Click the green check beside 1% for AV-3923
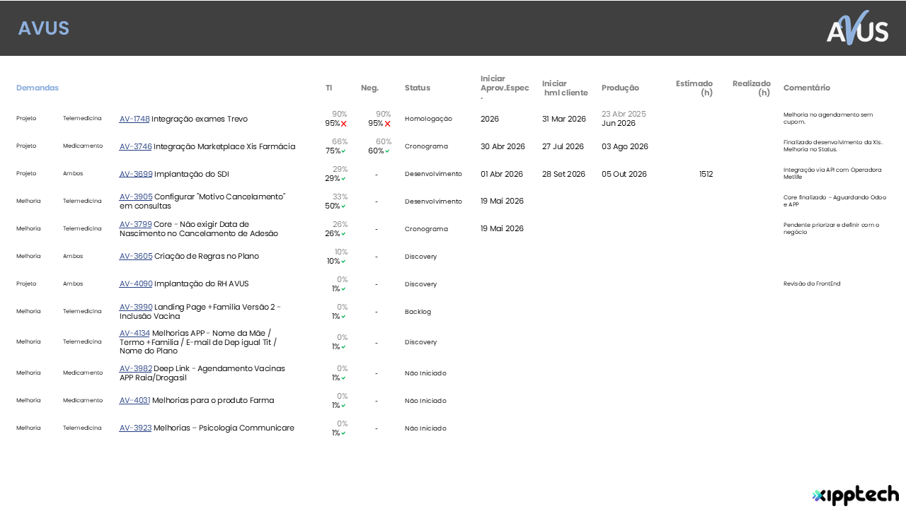 tap(343, 433)
